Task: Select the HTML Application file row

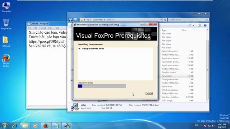Action: click(177, 90)
